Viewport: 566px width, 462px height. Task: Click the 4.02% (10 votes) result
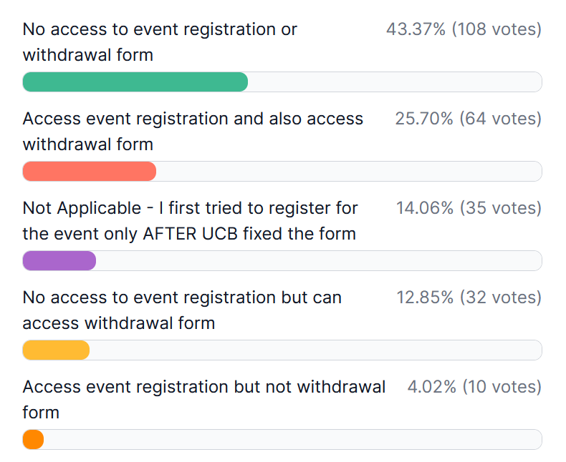(x=474, y=387)
